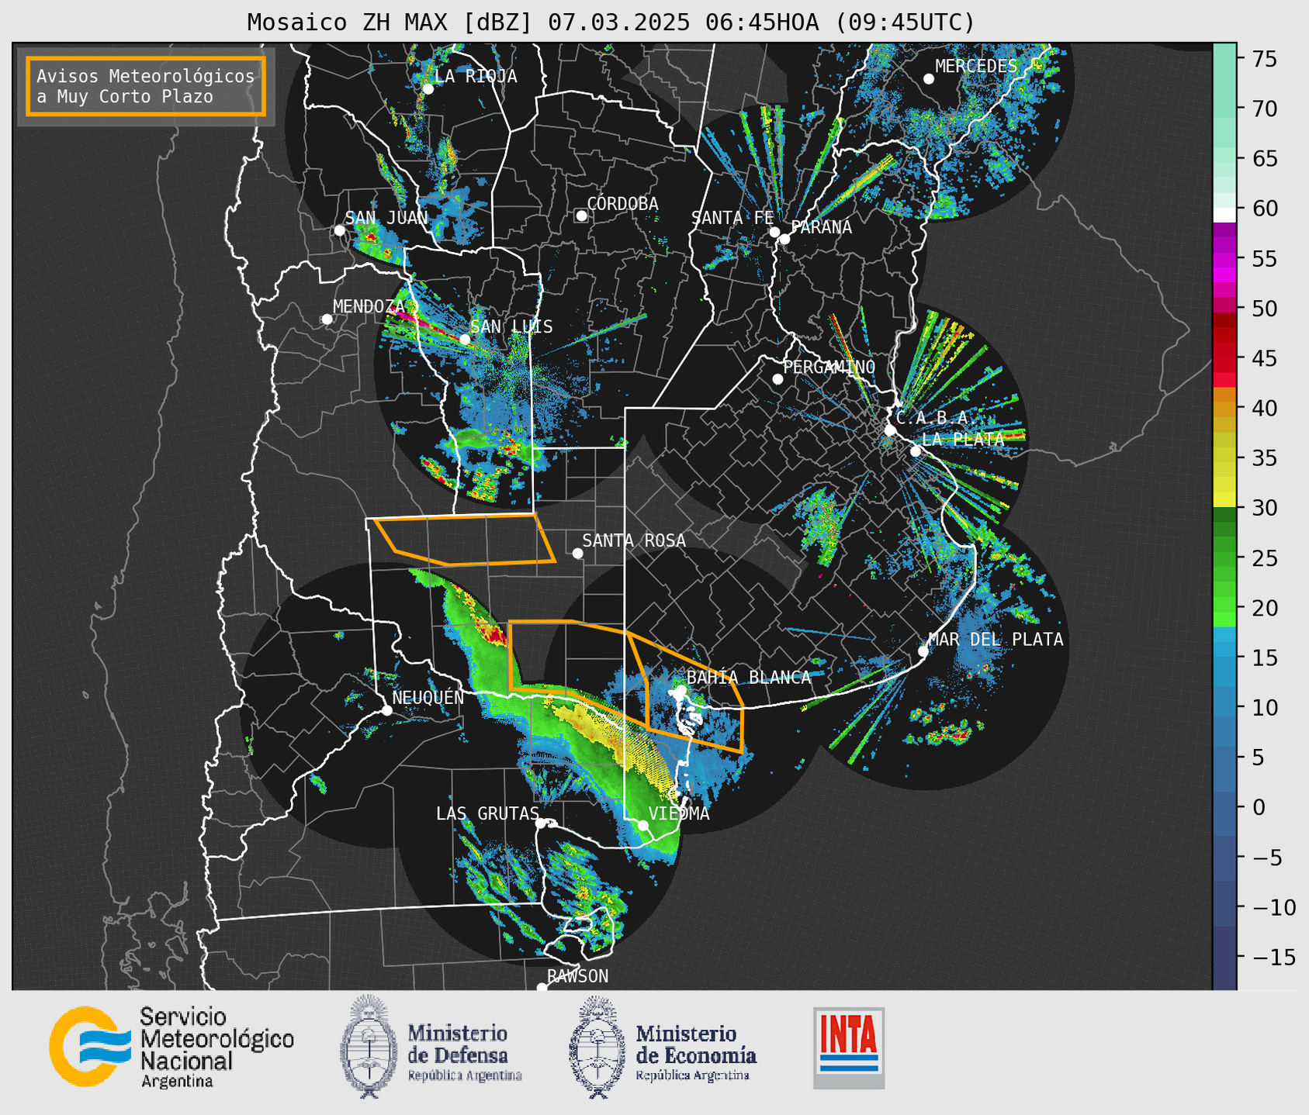Select the MENDOZA city label
The height and width of the screenshot is (1115, 1309).
(369, 306)
